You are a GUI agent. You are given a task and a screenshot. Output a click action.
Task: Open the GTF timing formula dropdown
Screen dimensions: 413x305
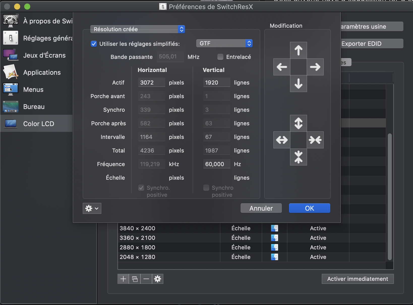pos(224,43)
